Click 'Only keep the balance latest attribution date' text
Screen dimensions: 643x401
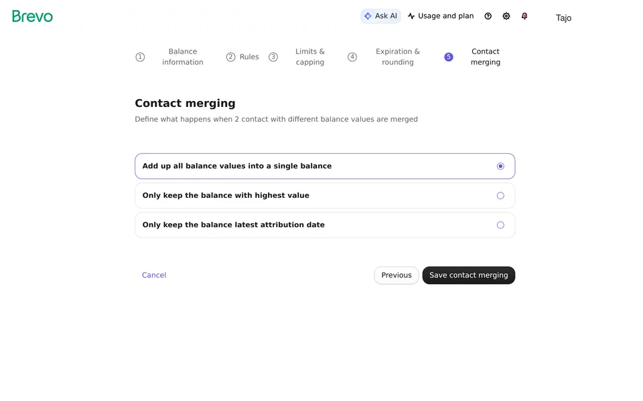(233, 225)
